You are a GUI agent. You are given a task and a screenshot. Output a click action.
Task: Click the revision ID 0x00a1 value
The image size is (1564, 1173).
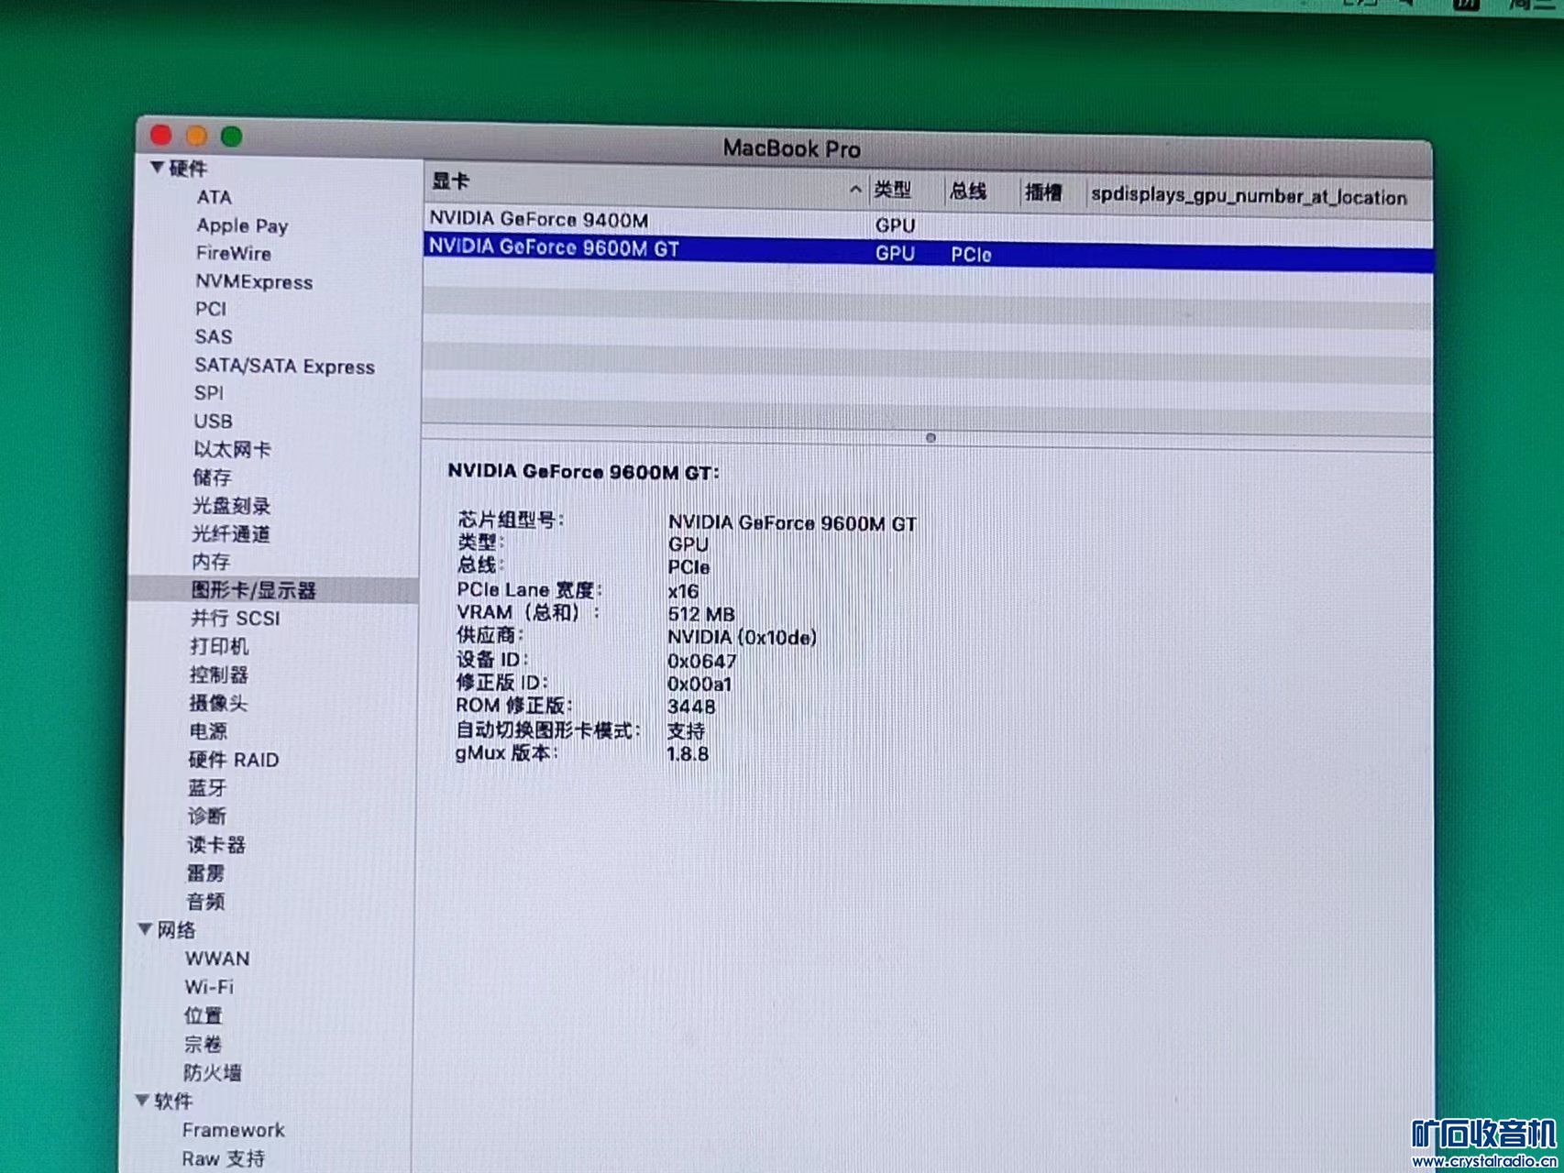pyautogui.click(x=699, y=684)
